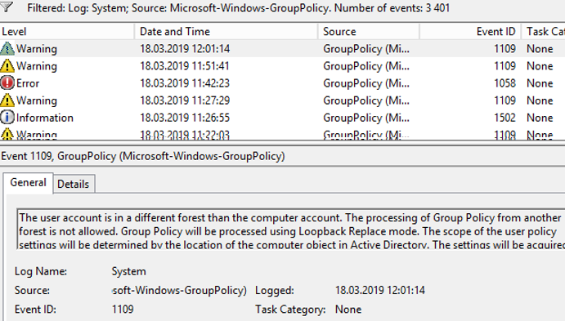The height and width of the screenshot is (321, 565).
Task: Click the event 1502 ID cell
Action: [504, 118]
